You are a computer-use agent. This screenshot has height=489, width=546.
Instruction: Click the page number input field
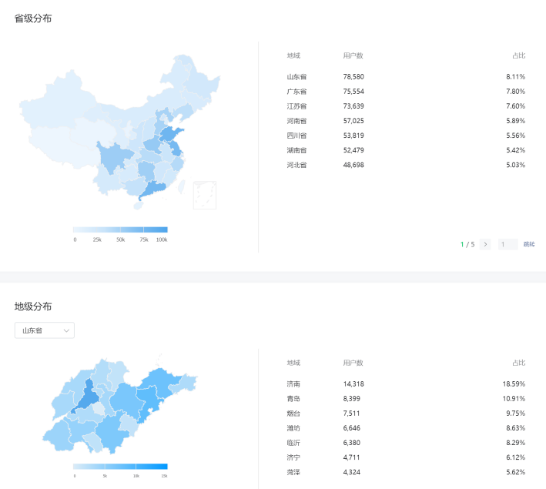point(507,244)
